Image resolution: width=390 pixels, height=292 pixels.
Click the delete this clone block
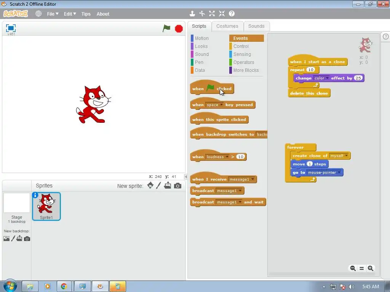coord(309,93)
